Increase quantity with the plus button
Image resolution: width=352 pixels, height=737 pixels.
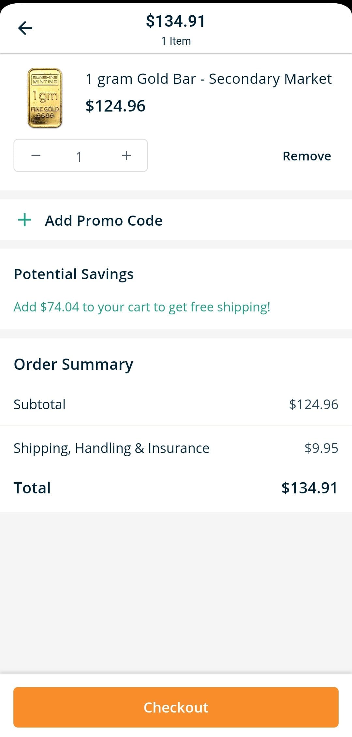[x=126, y=156]
